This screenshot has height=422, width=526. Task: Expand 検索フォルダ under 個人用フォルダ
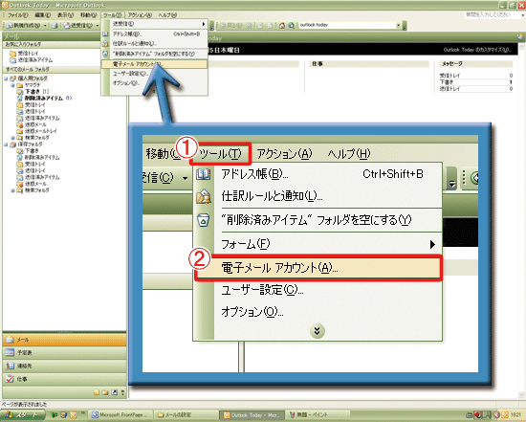point(12,138)
